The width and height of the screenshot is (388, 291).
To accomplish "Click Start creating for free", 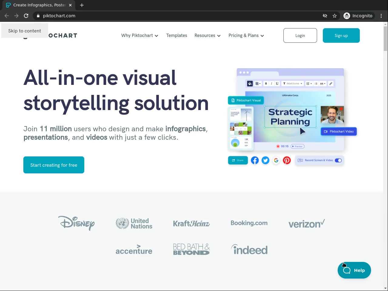I will click(54, 165).
